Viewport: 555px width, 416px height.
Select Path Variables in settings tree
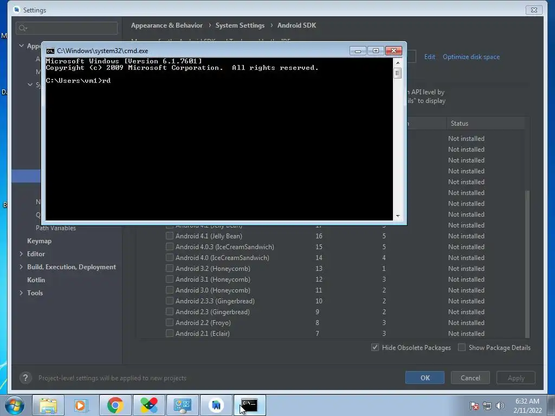56,228
